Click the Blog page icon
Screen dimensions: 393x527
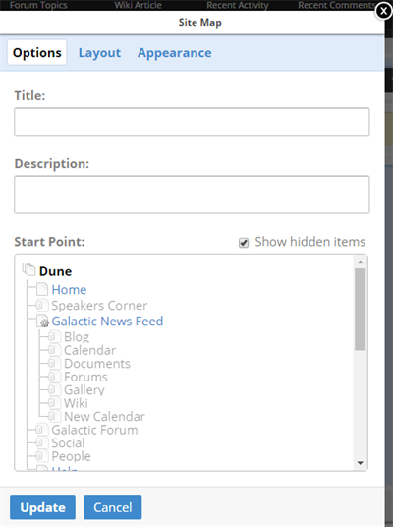pos(54,336)
